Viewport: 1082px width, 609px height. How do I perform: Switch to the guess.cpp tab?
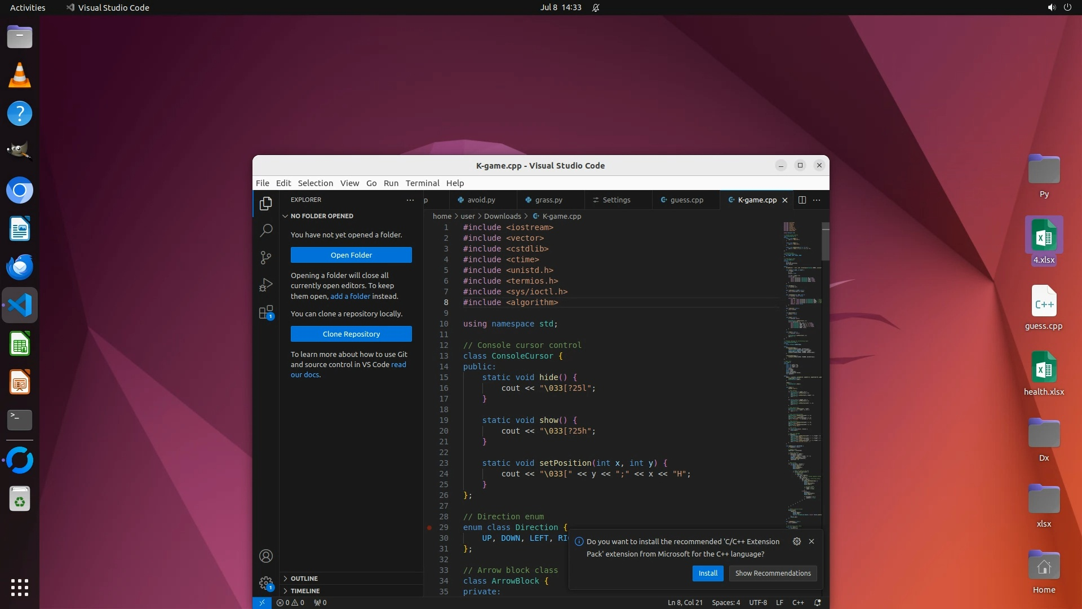tap(686, 200)
